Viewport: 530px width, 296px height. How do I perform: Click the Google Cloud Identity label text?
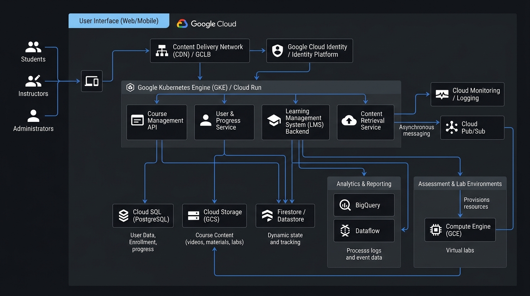click(x=317, y=50)
